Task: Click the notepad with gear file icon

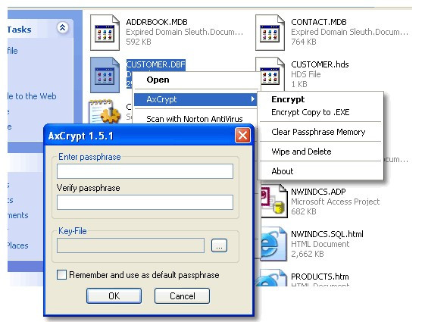Action: 105,111
